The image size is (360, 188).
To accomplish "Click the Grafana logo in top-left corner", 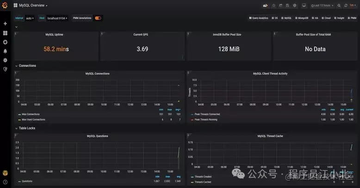I will coord(5,6).
